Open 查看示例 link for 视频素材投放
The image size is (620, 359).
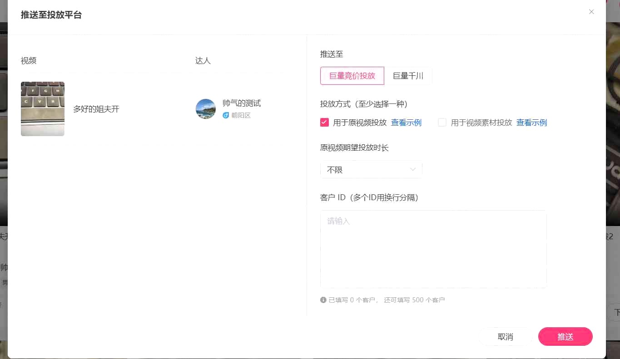[531, 123]
